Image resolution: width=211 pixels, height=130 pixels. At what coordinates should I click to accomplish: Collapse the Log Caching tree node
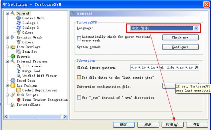[x=7, y=85]
